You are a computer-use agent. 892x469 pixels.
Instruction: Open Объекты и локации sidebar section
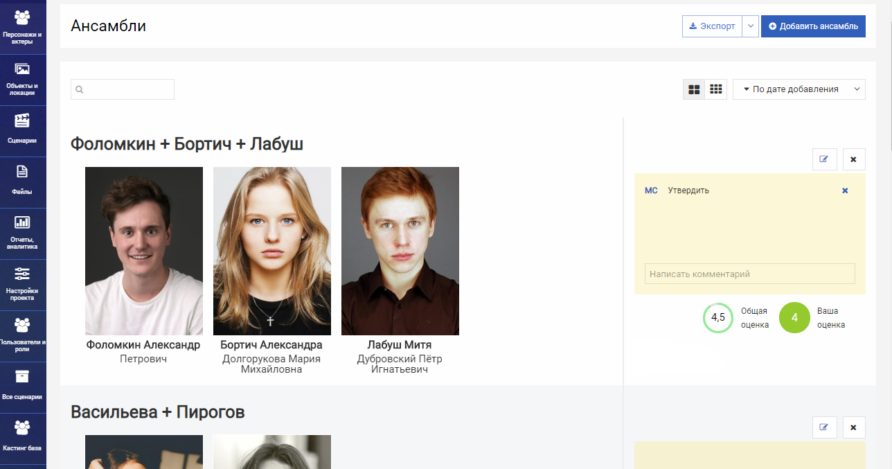coord(23,80)
